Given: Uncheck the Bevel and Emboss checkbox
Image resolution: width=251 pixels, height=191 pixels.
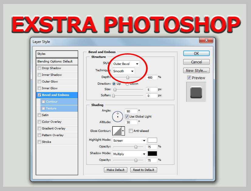Looking at the screenshot, I should [39, 95].
